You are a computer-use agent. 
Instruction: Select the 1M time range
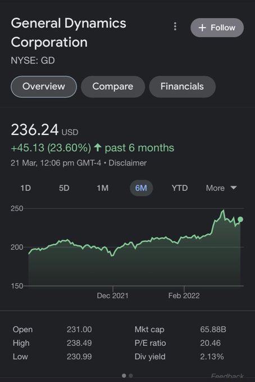(x=103, y=188)
